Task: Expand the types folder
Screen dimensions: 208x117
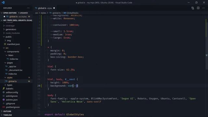Action: coord(16,85)
